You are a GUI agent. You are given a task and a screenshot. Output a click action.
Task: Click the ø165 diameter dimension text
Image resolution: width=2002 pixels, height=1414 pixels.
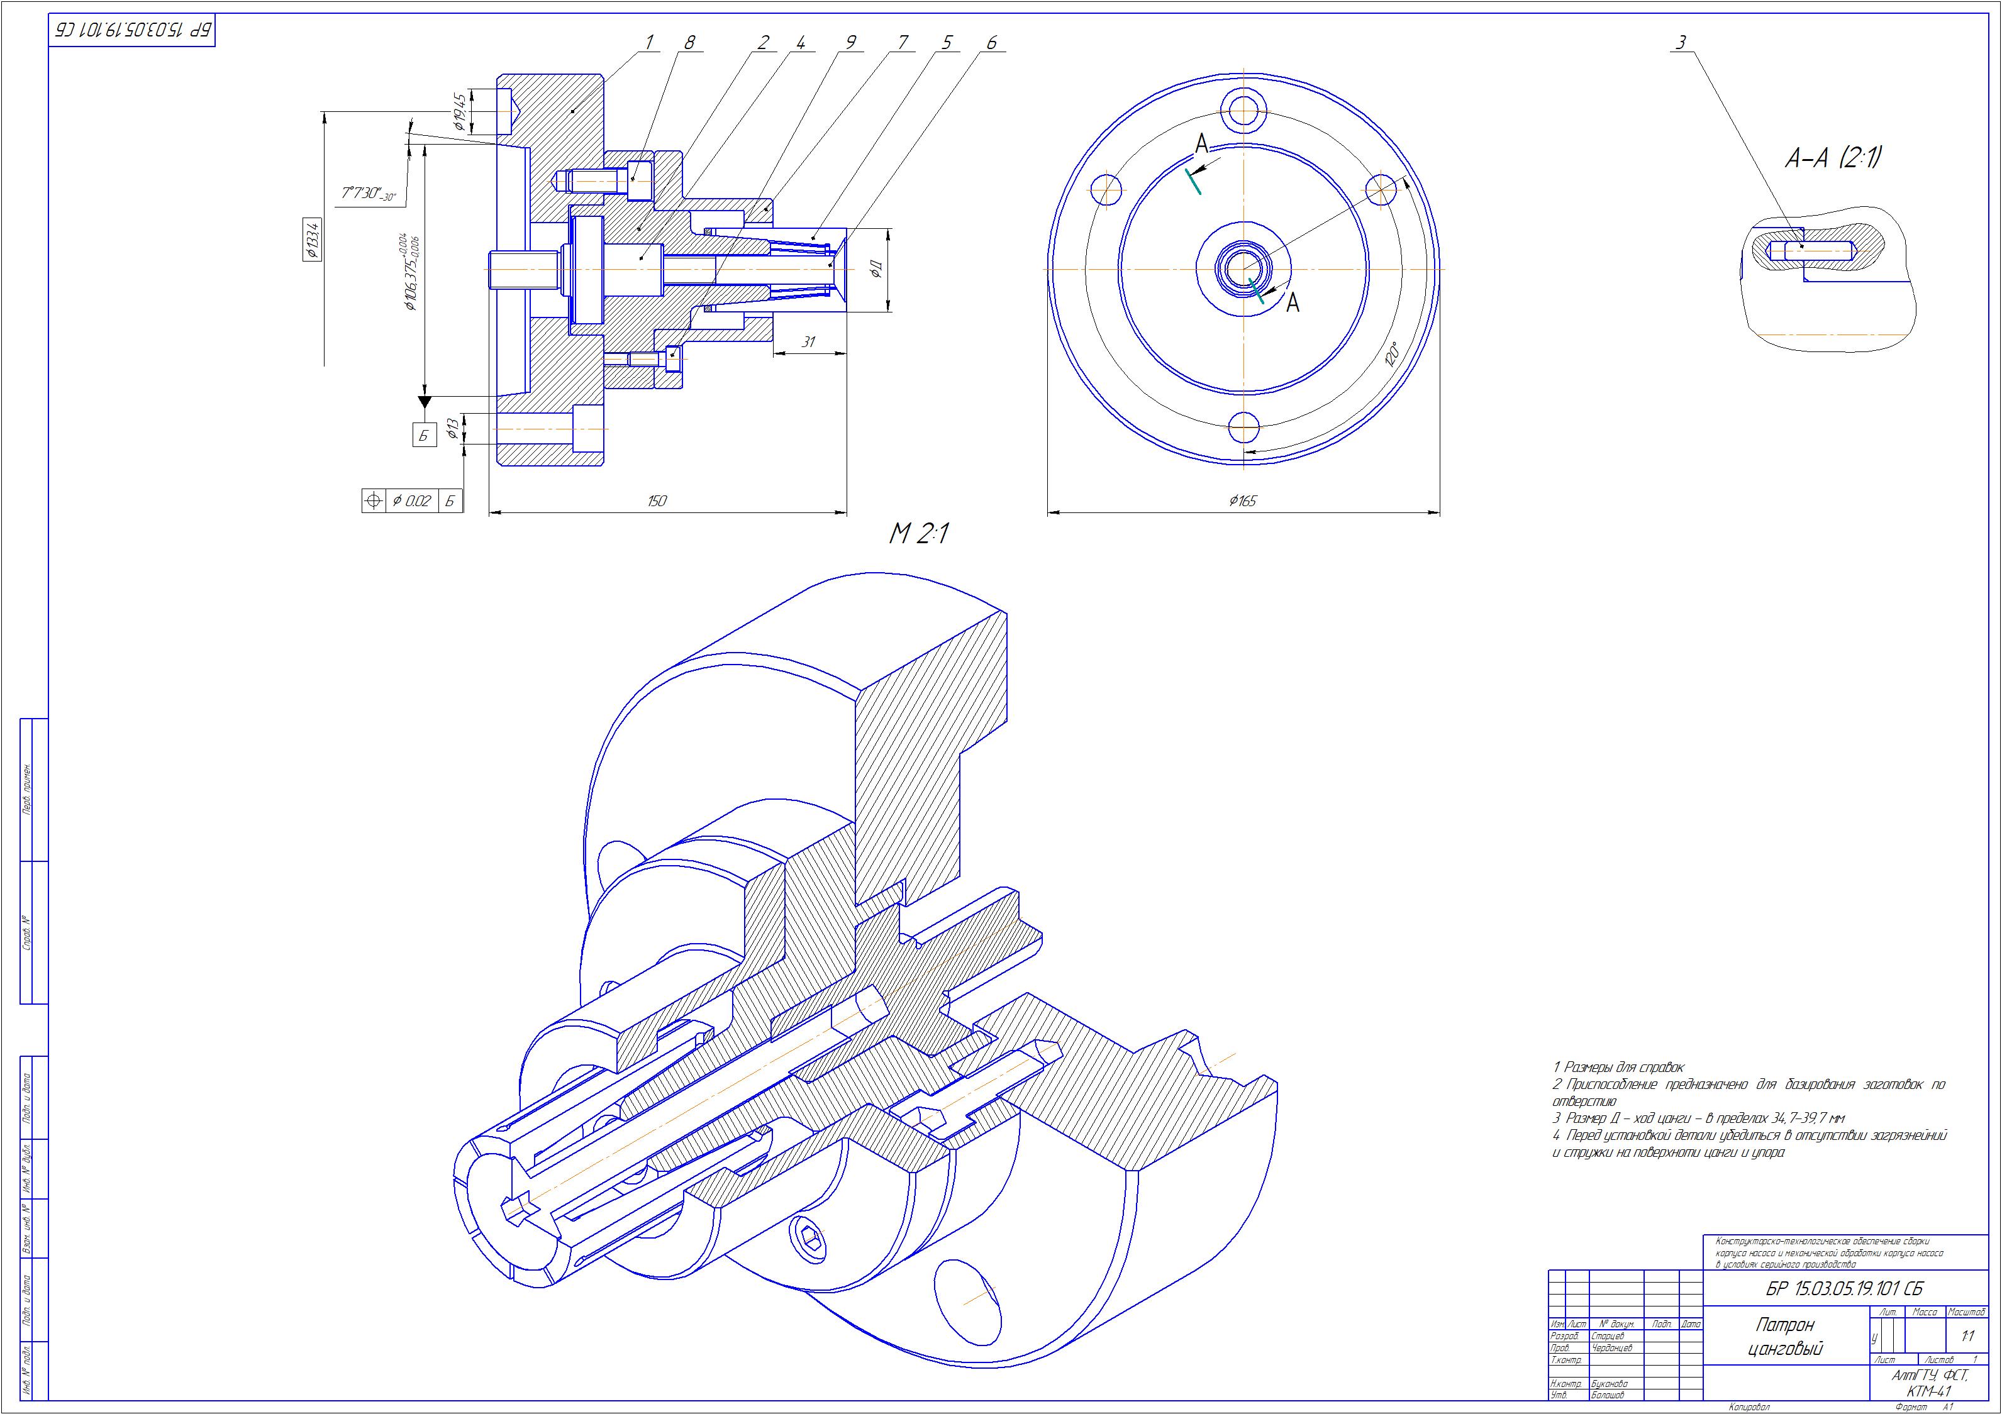1243,500
